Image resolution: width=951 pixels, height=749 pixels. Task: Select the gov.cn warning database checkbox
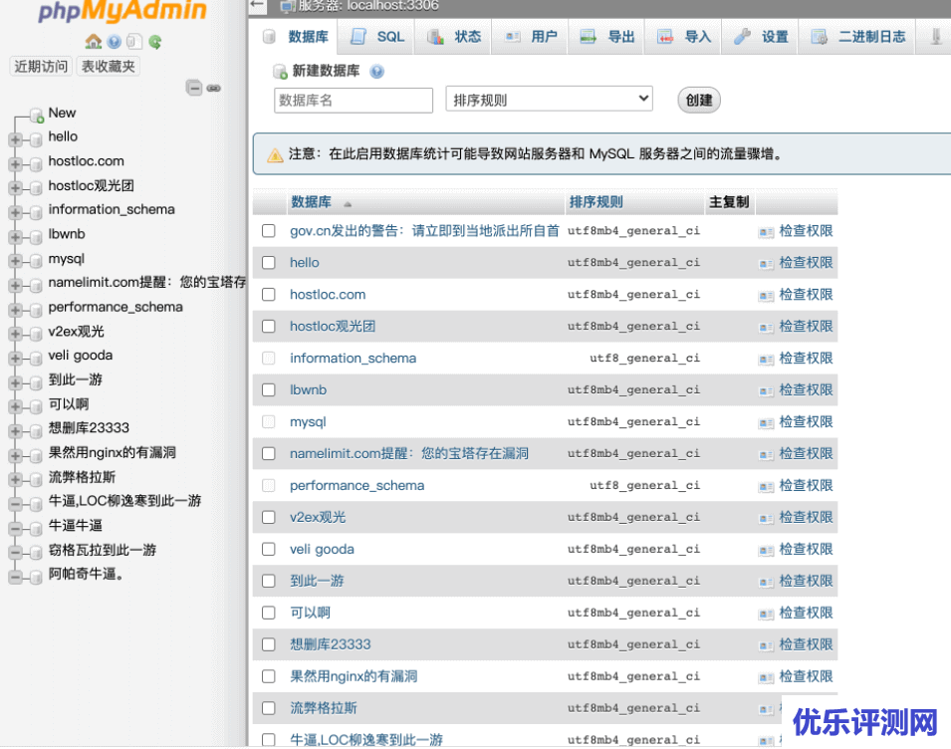(x=269, y=230)
